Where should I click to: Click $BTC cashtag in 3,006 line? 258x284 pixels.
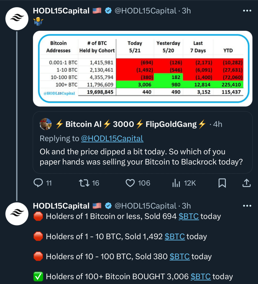[x=201, y=277]
